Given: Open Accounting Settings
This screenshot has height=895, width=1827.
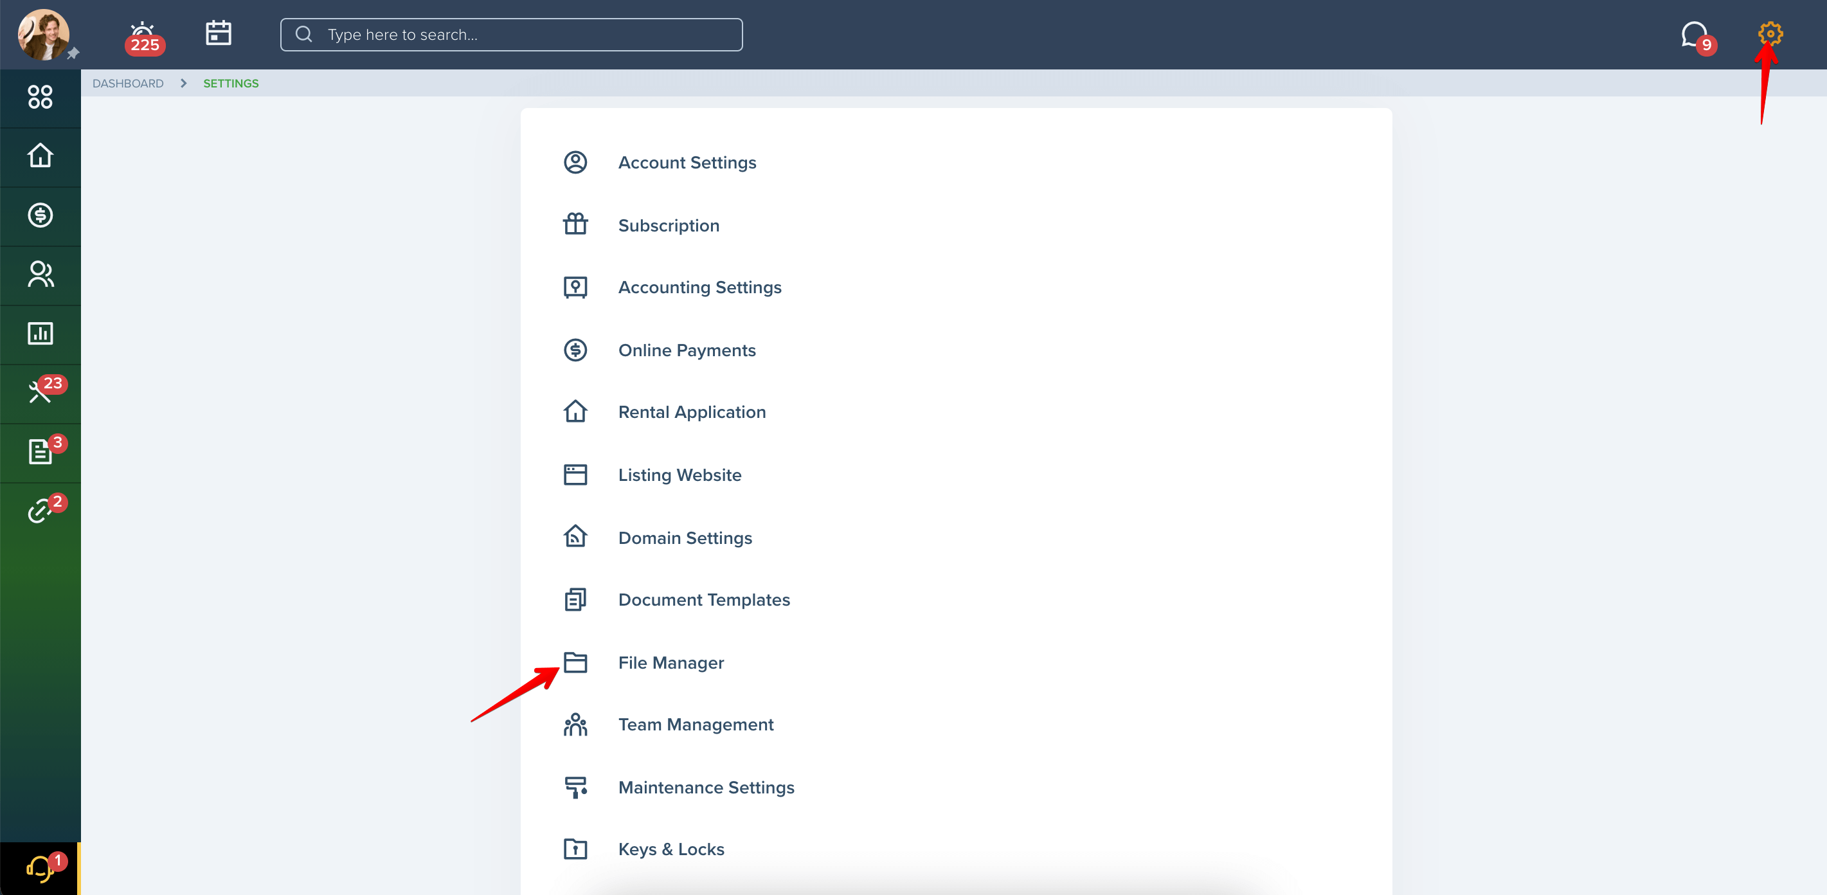Looking at the screenshot, I should [x=699, y=287].
